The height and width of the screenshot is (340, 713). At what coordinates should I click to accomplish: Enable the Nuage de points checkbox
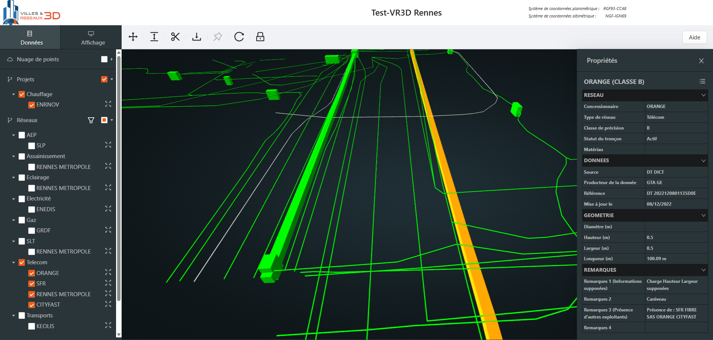coord(104,59)
